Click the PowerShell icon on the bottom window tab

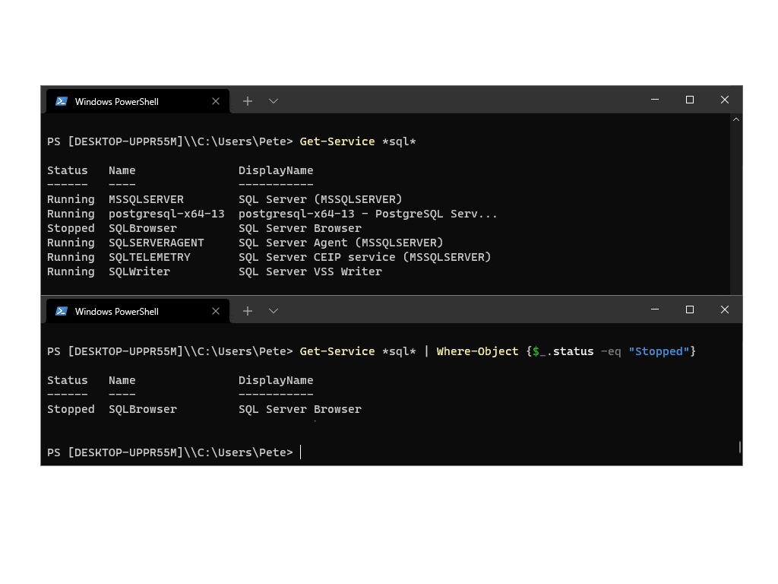point(62,311)
